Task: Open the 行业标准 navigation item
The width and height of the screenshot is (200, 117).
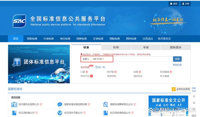Action: click(49, 39)
